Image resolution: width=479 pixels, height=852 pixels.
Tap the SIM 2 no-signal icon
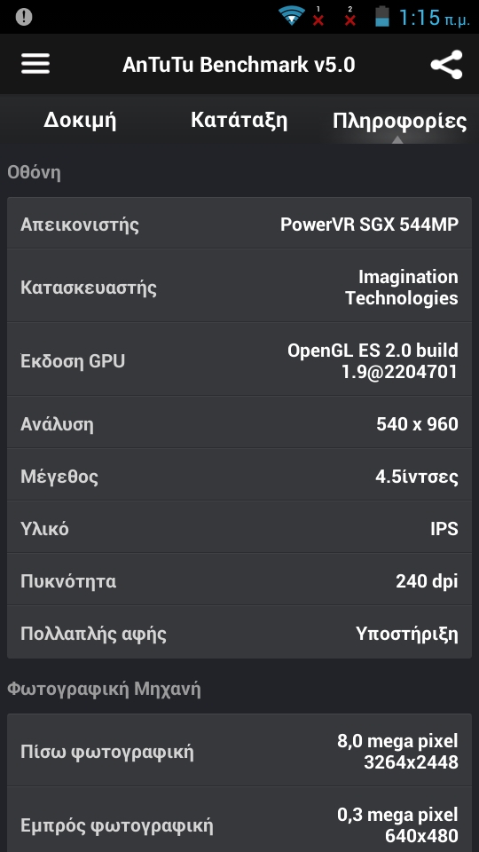pos(350,16)
